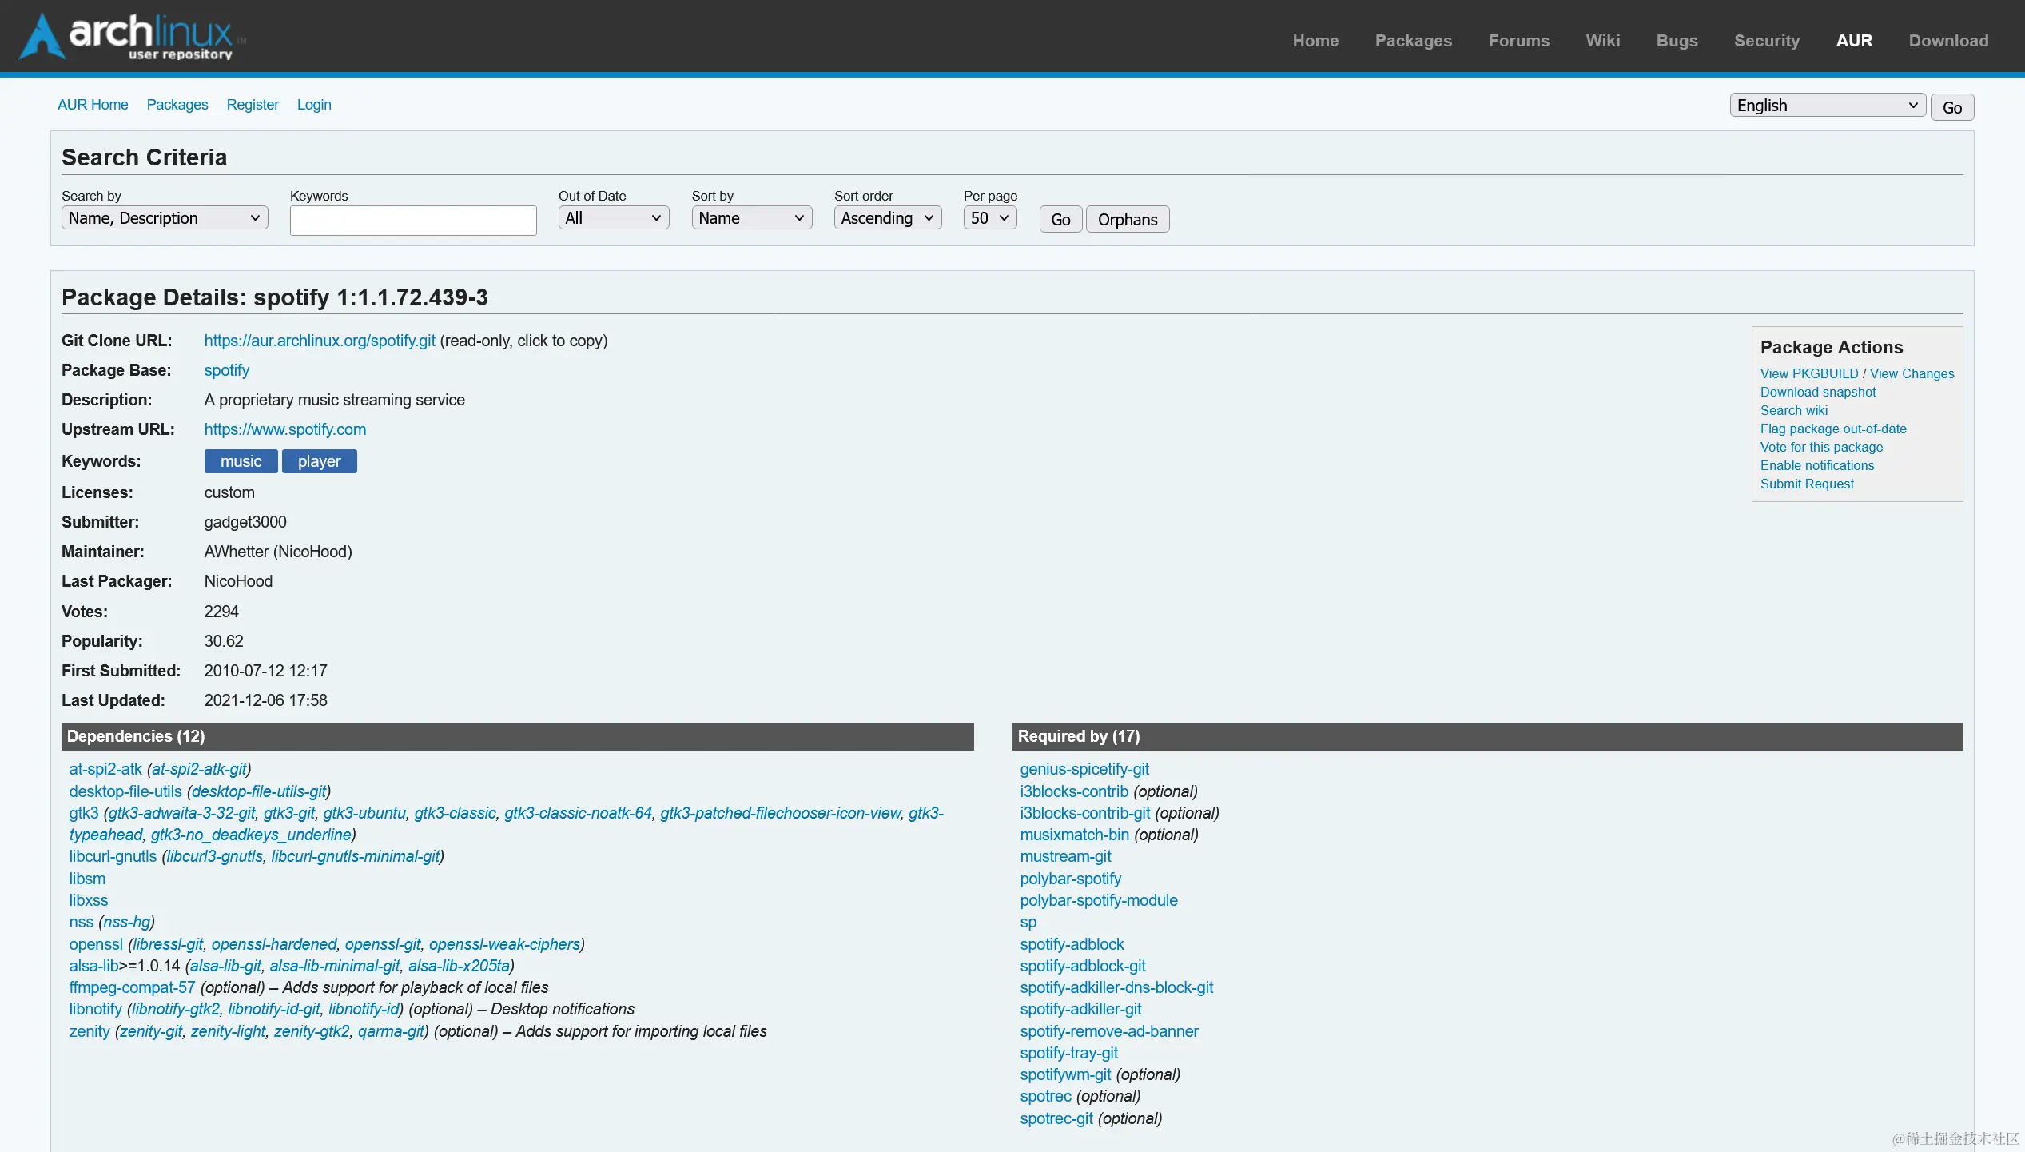The height and width of the screenshot is (1152, 2025).
Task: Open the Sort by dropdown
Action: coord(751,218)
